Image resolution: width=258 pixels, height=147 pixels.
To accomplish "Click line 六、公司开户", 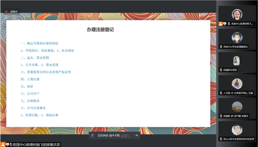I will click(x=30, y=94).
